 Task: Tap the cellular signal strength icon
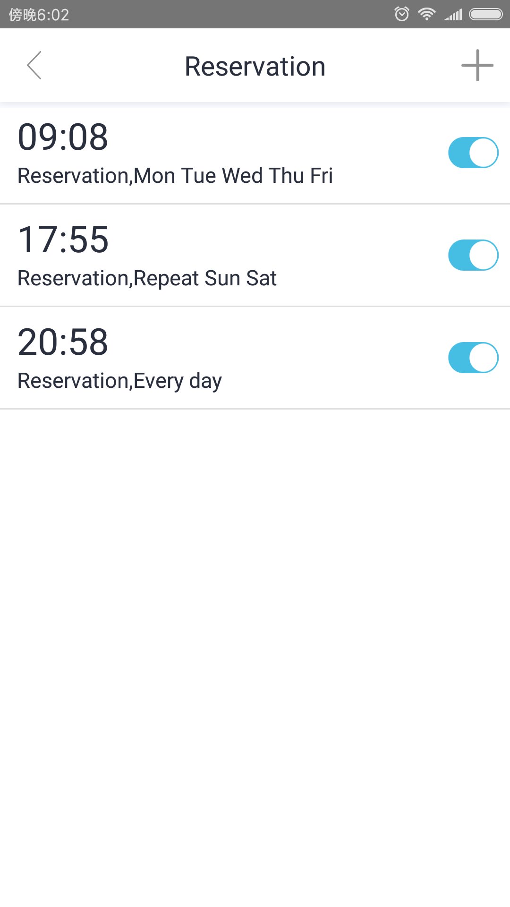(453, 15)
